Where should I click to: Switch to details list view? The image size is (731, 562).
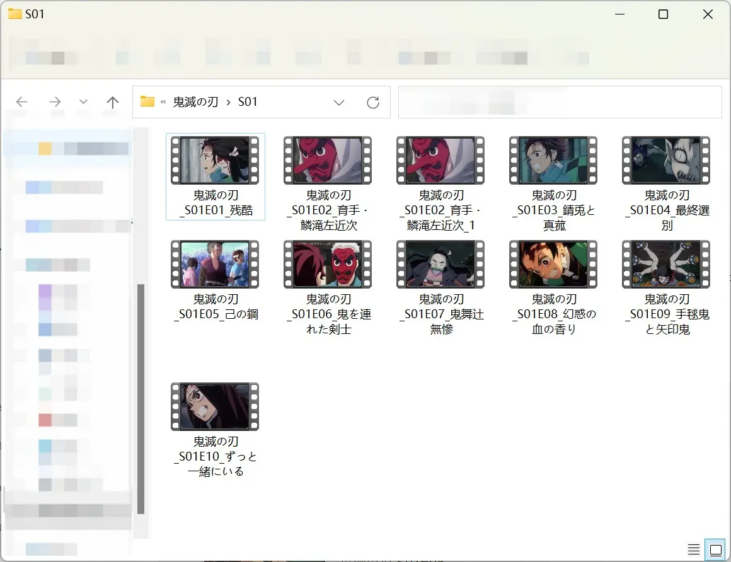[694, 550]
